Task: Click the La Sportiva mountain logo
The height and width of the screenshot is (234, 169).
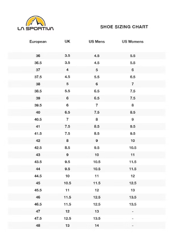Action: pos(36,21)
